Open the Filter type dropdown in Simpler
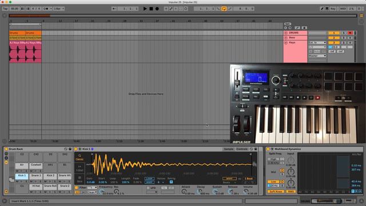This screenshot has height=206, width=366. (92, 188)
